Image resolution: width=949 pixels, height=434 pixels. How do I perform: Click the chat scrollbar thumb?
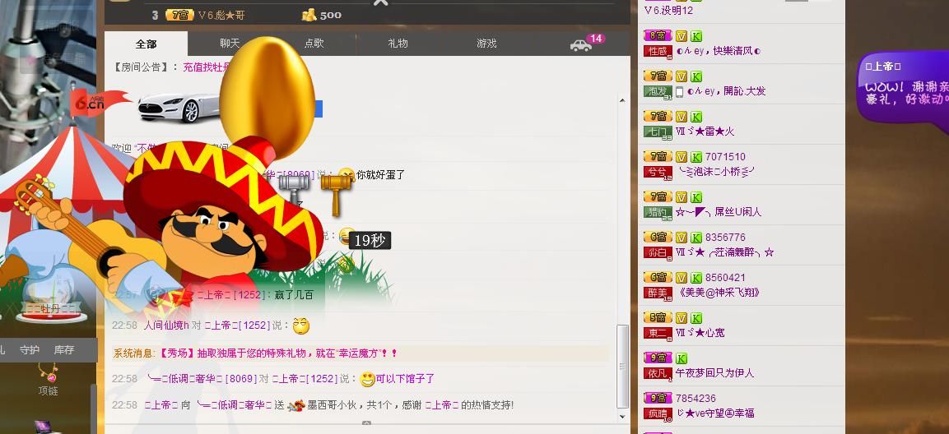tap(623, 367)
